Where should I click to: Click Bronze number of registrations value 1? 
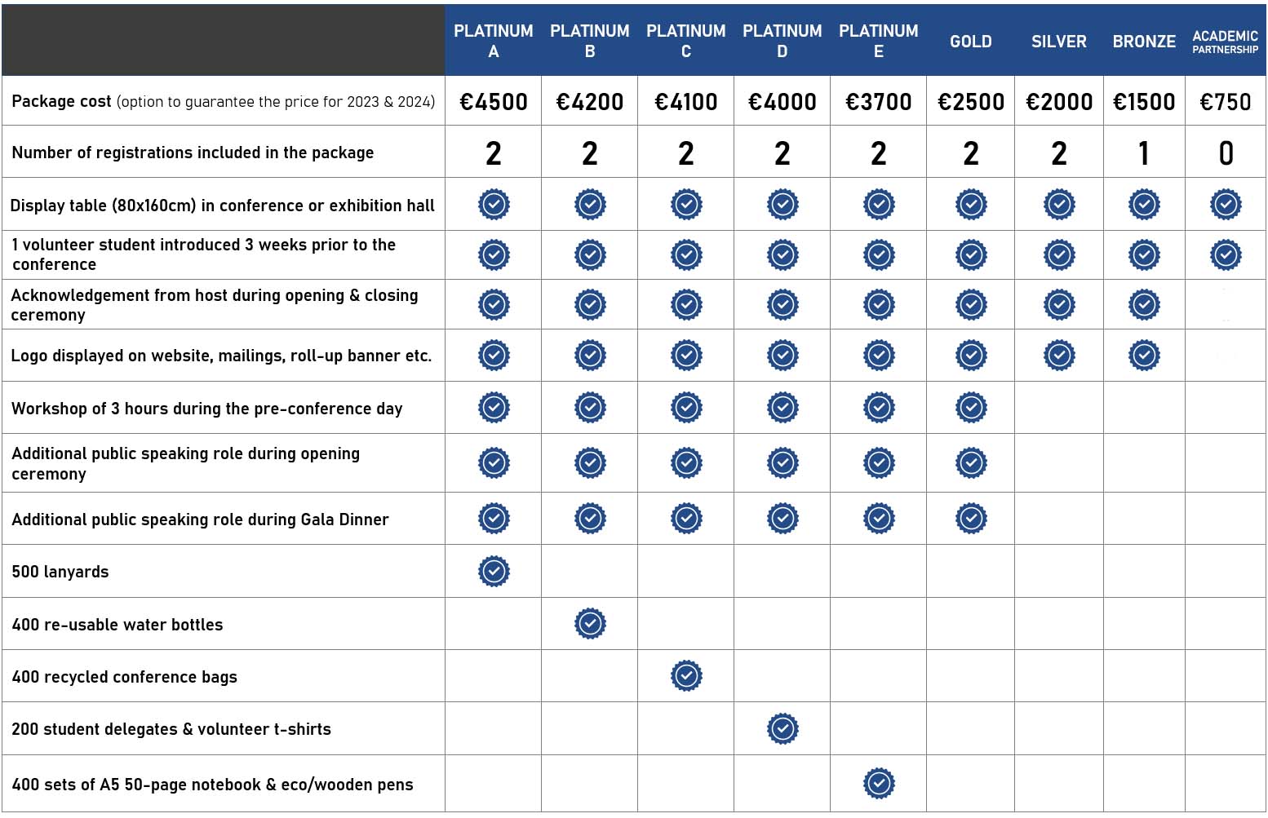tap(1144, 153)
